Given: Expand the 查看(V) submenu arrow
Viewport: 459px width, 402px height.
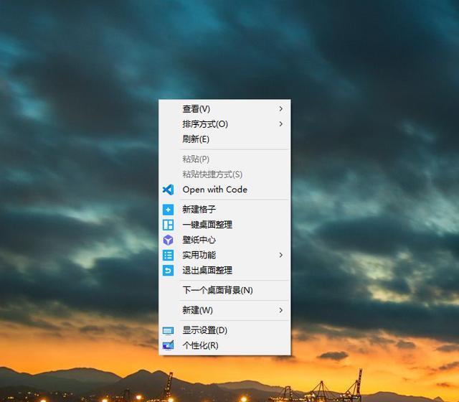Looking at the screenshot, I should [x=280, y=109].
